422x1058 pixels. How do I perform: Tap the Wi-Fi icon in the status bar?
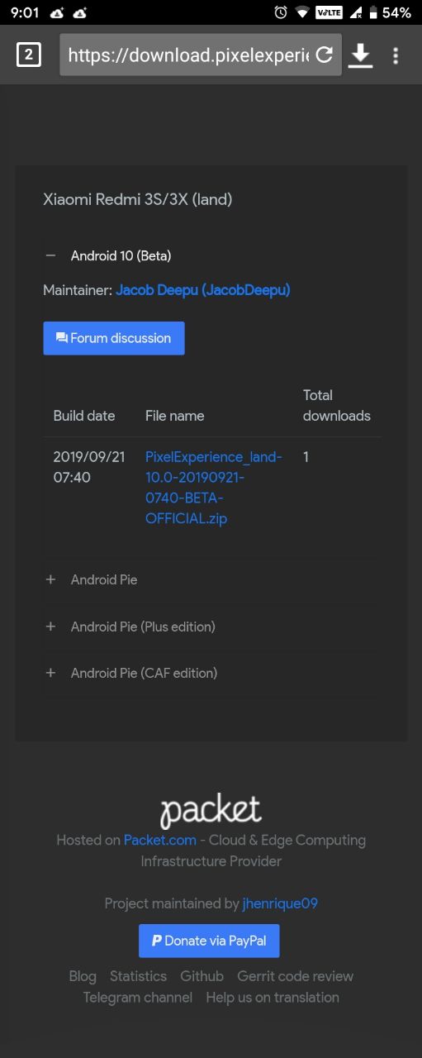coord(302,12)
